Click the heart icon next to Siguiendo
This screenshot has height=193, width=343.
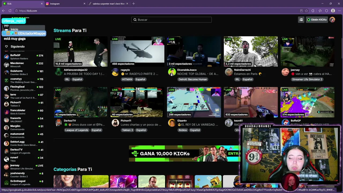click(6, 46)
